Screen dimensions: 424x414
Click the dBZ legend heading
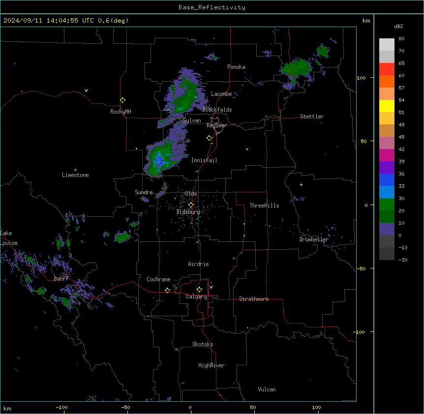point(398,26)
